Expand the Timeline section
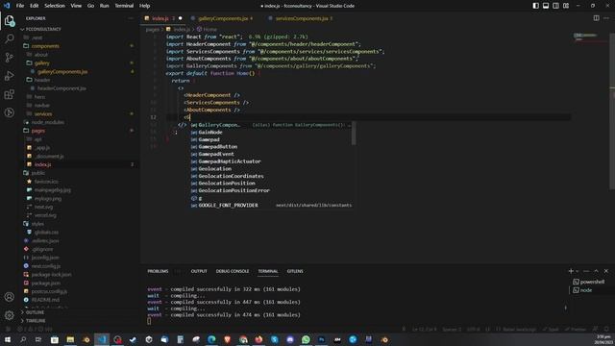The width and height of the screenshot is (615, 346). 36,320
